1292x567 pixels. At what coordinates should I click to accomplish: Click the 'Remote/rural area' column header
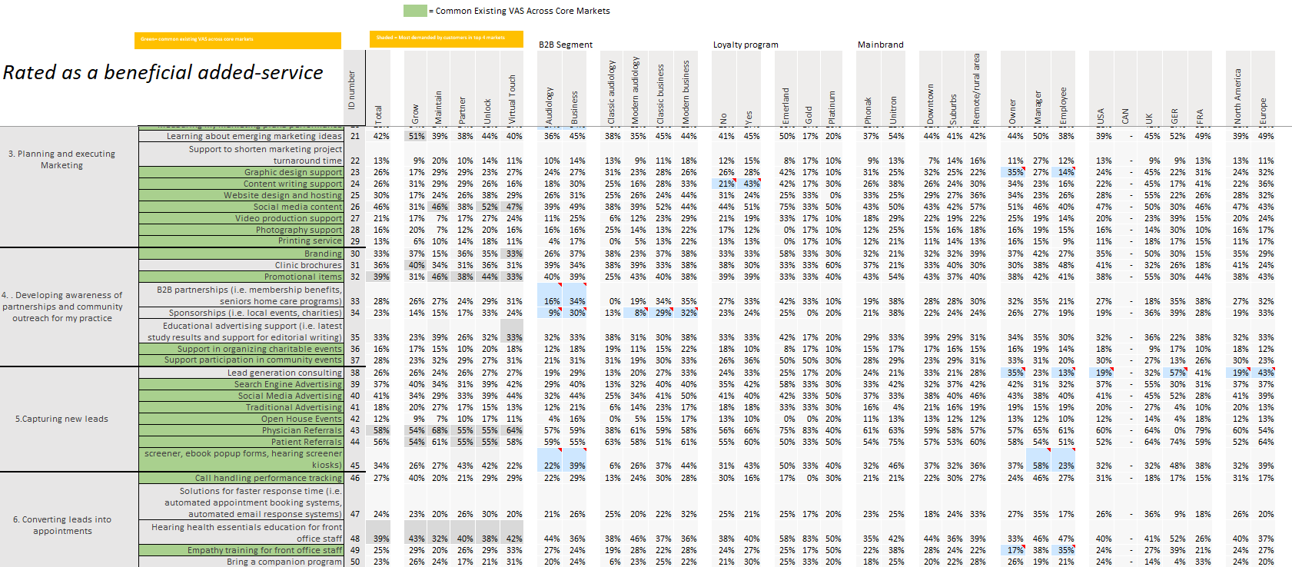coord(977,89)
